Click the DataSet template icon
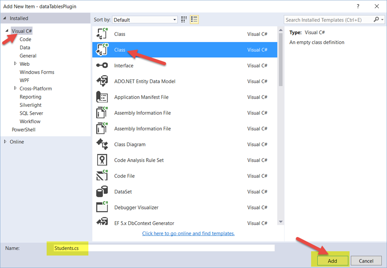This screenshot has width=387, height=268. tap(102, 192)
